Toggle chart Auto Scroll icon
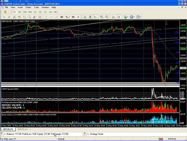The width and height of the screenshot is (187, 141). [x=113, y=17]
